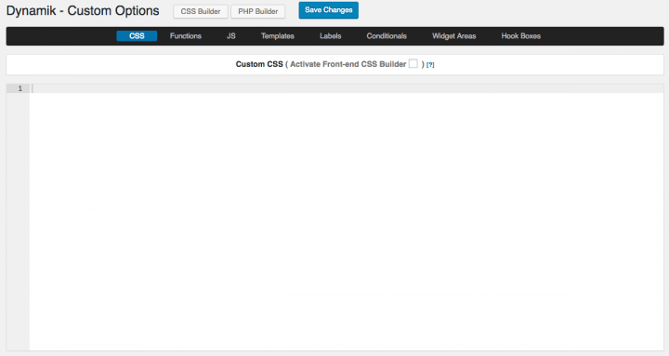Screen dimensions: 669x356
Task: Select line number 1 in gutter
Action: click(20, 89)
